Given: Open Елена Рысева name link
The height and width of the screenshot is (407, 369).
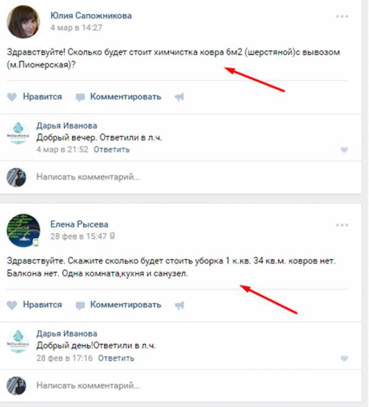Looking at the screenshot, I should pyautogui.click(x=79, y=224).
